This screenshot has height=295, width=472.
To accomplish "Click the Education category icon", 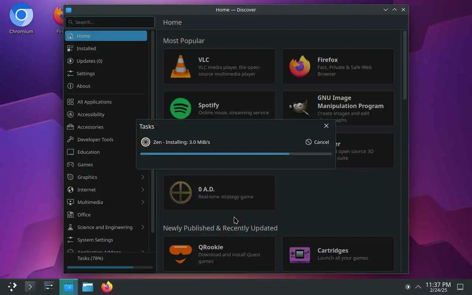I will 70,152.
